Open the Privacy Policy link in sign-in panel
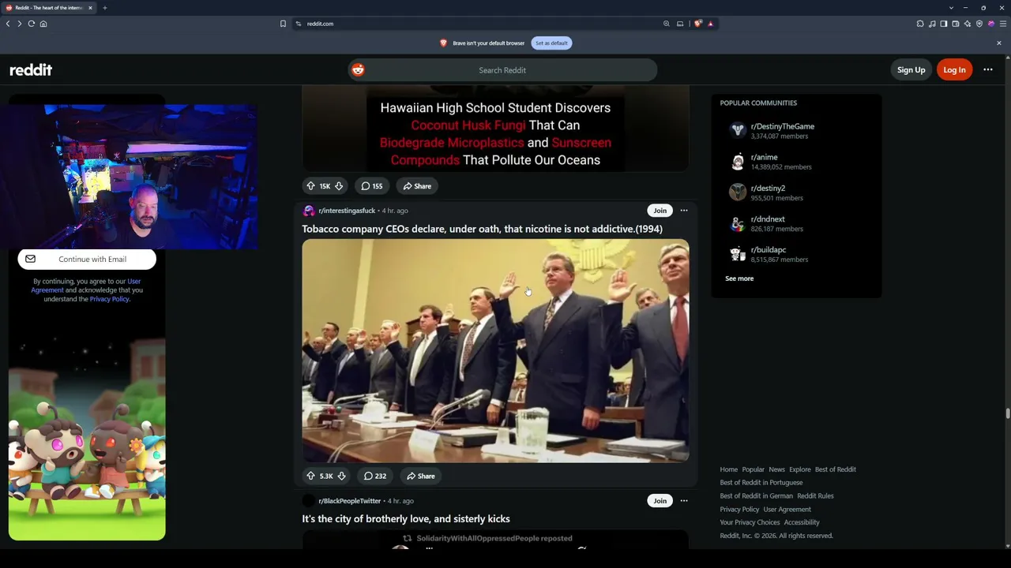The height and width of the screenshot is (568, 1011). point(110,299)
